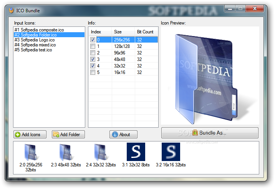This screenshot has width=275, height=189.
Task: Click the green plus icon on Add Icons
Action: (x=18, y=135)
